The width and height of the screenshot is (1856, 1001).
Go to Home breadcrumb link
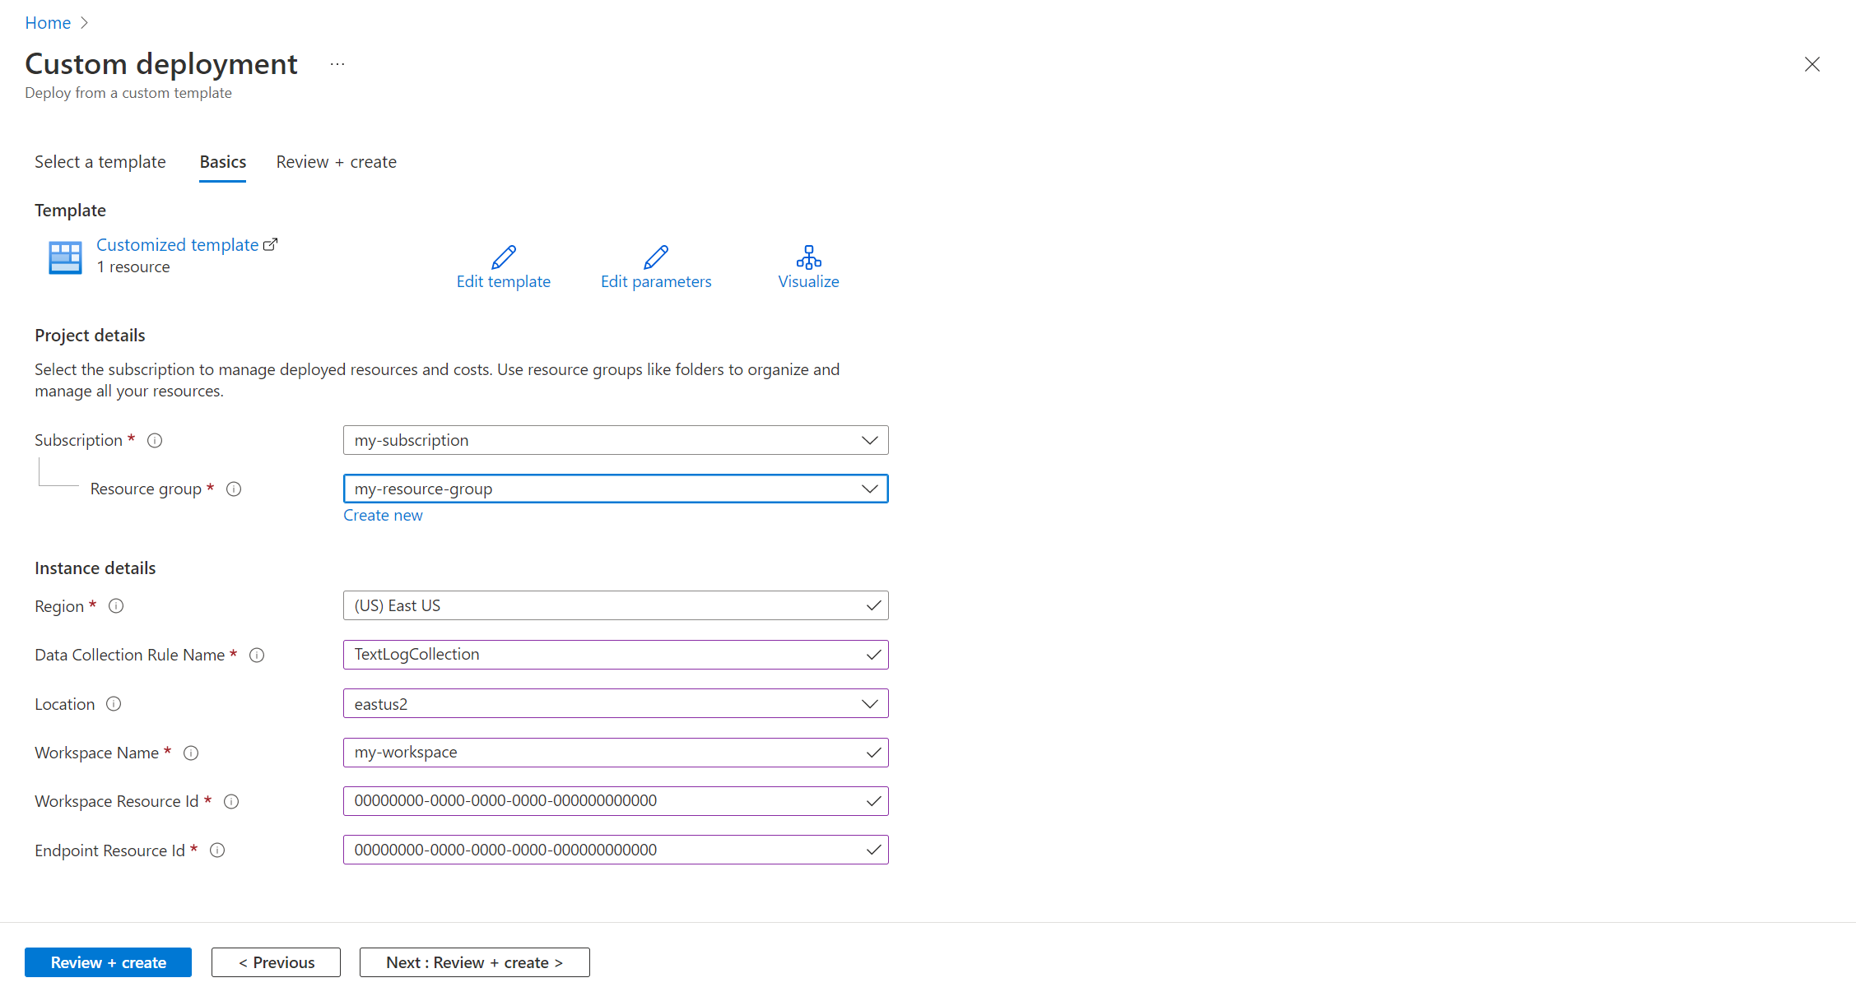click(x=48, y=23)
